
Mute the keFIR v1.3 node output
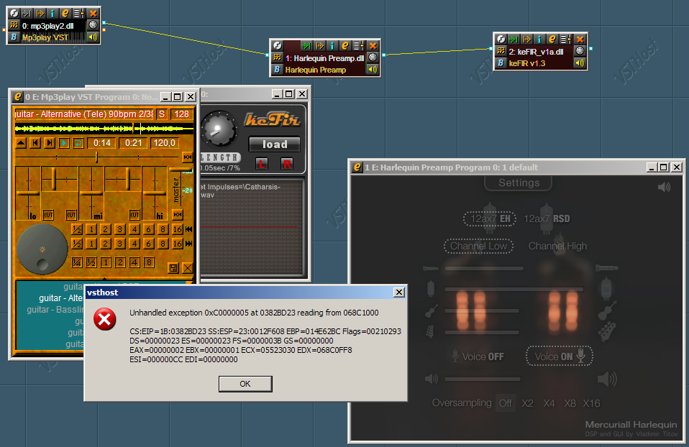coord(580,63)
